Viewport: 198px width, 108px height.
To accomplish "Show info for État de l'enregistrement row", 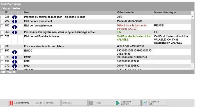I will point(15,27).
